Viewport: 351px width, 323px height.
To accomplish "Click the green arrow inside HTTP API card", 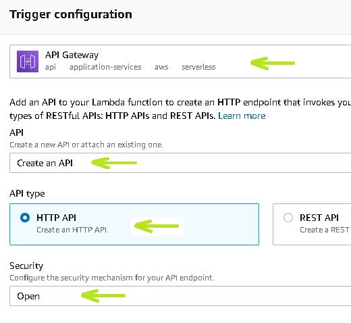I will coord(157,226).
